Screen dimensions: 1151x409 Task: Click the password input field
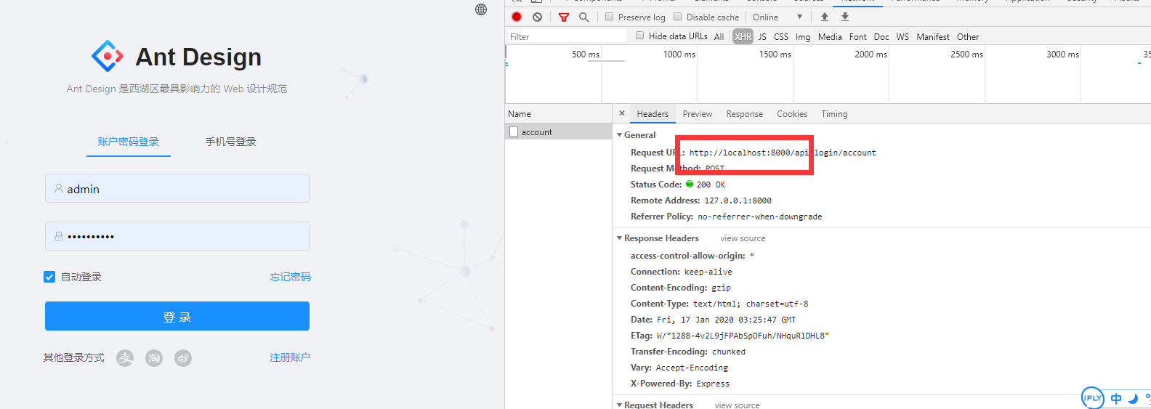pos(177,236)
